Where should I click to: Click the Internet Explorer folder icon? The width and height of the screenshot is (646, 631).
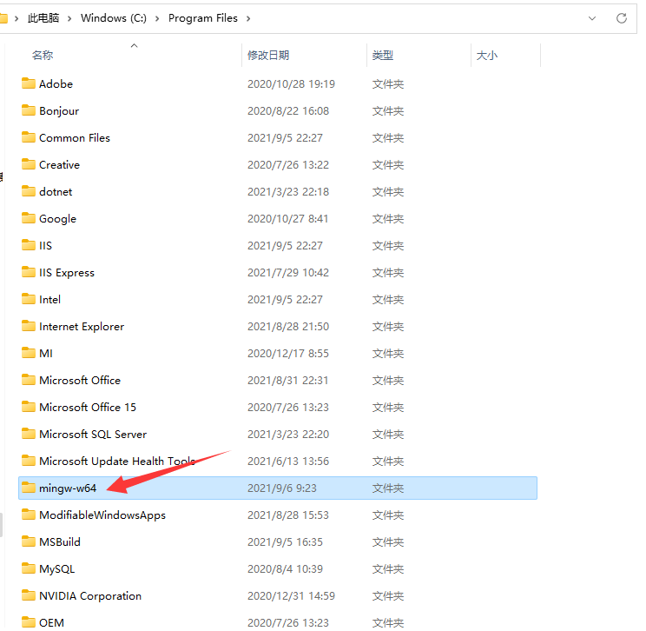click(29, 326)
